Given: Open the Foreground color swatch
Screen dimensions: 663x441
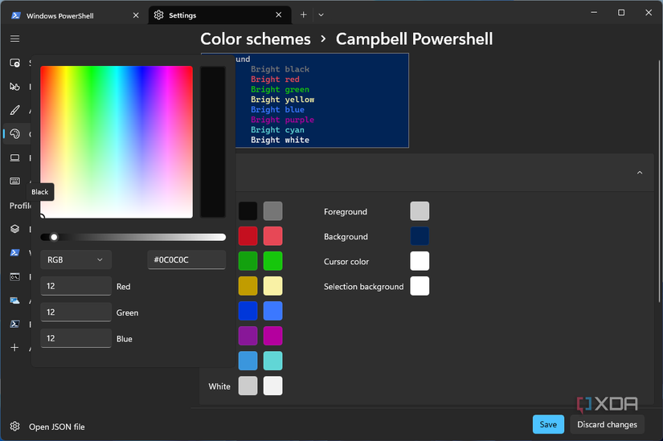Looking at the screenshot, I should tap(419, 211).
